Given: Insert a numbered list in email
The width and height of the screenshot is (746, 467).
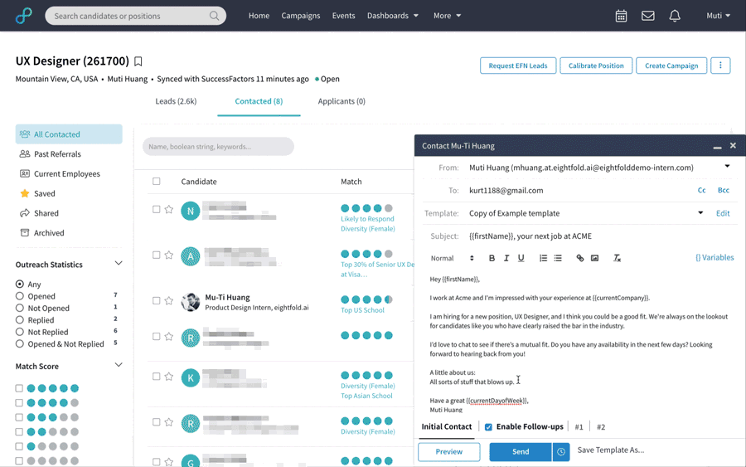Looking at the screenshot, I should point(543,258).
